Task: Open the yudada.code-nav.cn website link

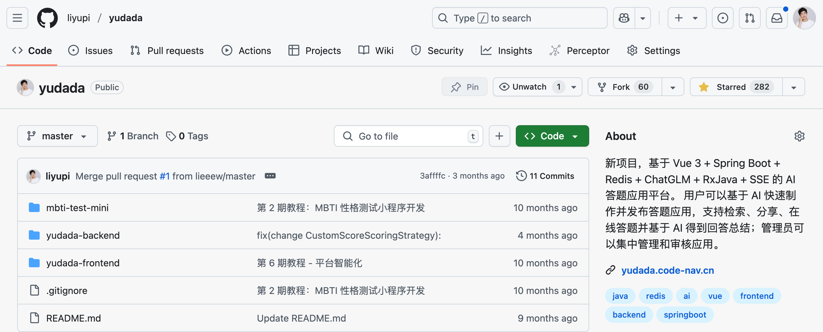Action: point(667,270)
